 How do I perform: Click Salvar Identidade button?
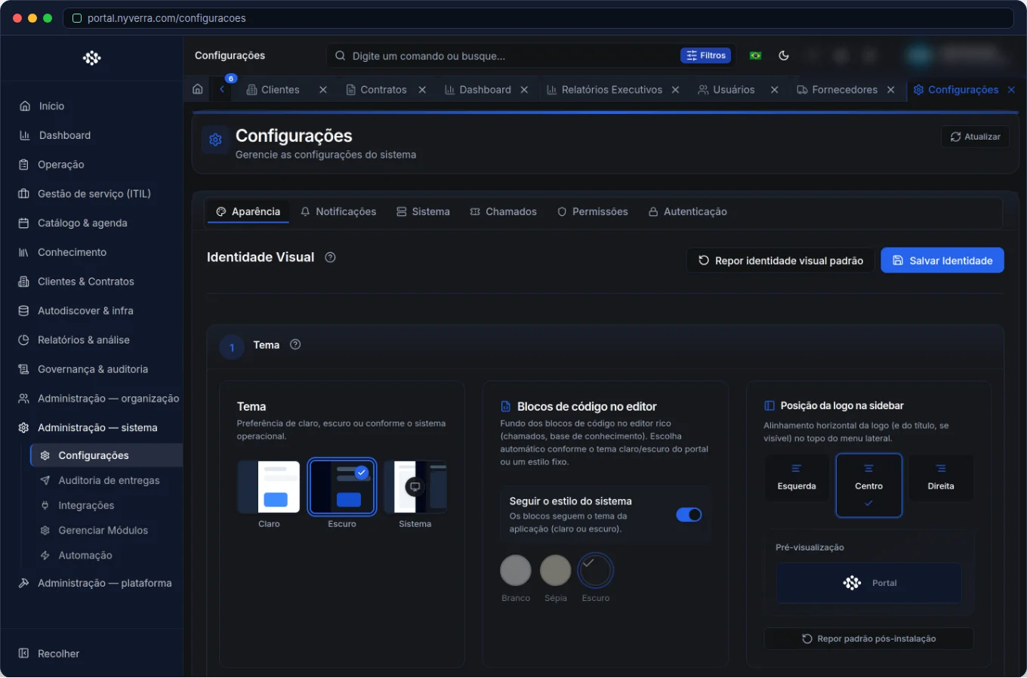tap(942, 260)
